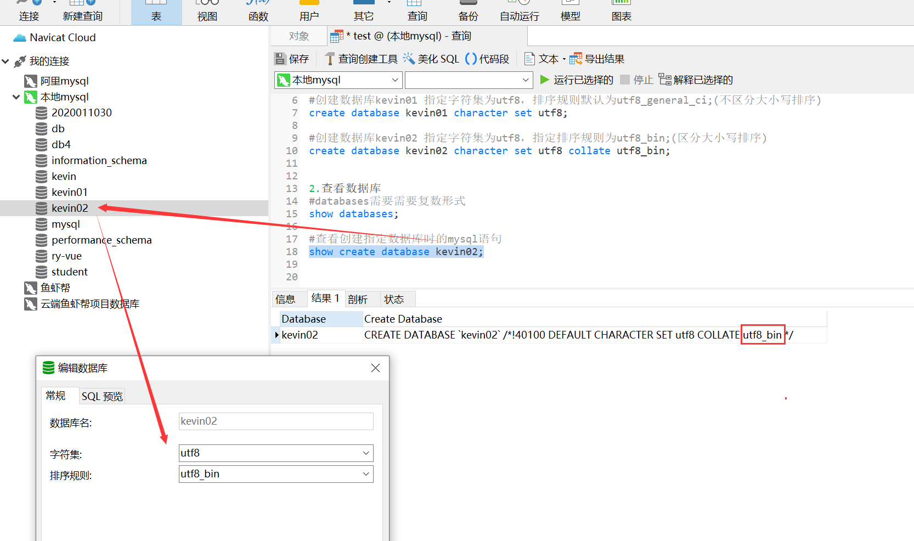
Task: Click the 数据库名 kevin02 input field
Action: point(276,421)
